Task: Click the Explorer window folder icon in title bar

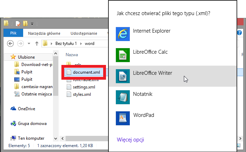Action: pos(6,23)
